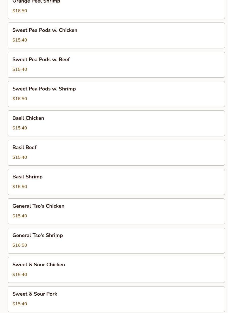234x313 pixels.
Task: Click the General Tso's Shrimp title
Action: pos(38,235)
